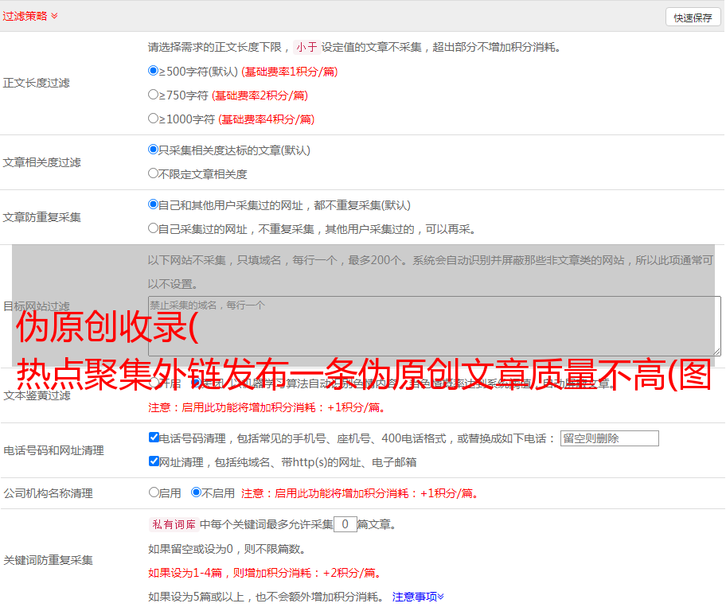Select 自己和其他用户采集过的网址 no-repeat option

[x=154, y=204]
